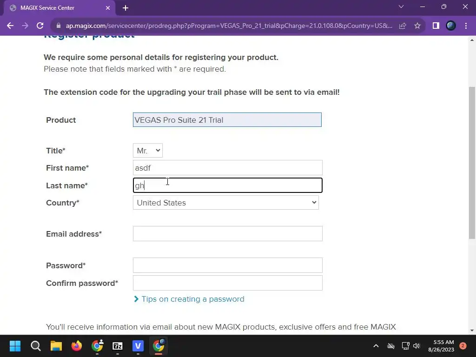The width and height of the screenshot is (476, 357).
Task: Click the scrollbar up arrow
Action: (x=472, y=40)
